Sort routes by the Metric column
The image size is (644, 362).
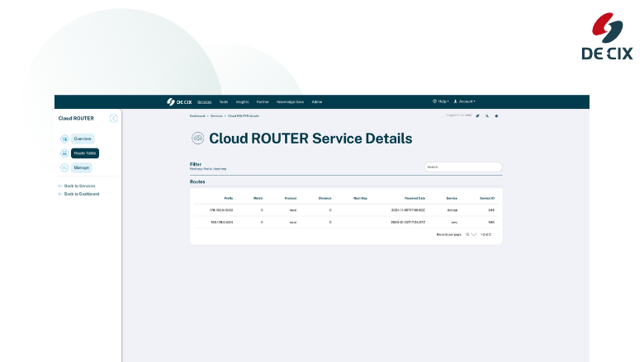pos(258,199)
